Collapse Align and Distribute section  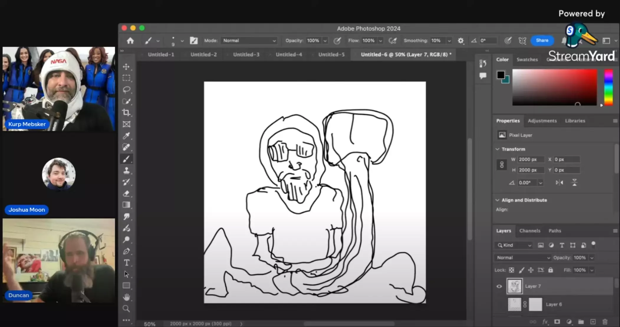pos(498,200)
